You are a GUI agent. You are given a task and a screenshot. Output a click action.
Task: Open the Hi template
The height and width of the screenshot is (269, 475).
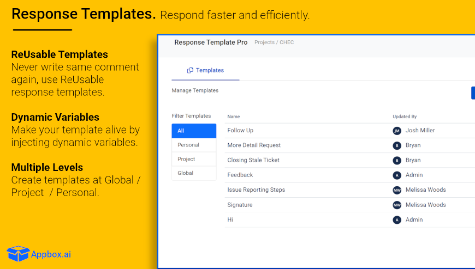coord(230,220)
